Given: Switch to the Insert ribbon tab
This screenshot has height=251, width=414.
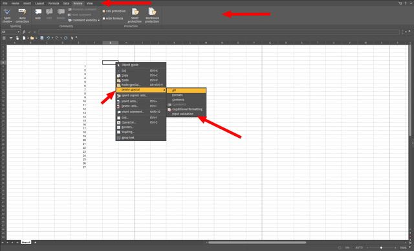Looking at the screenshot, I should click(x=27, y=3).
